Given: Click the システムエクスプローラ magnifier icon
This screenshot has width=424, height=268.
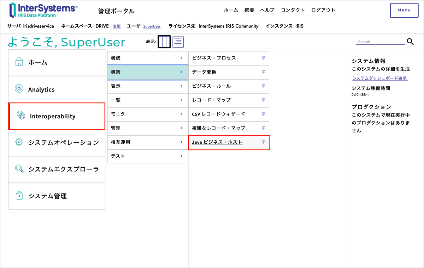Looking at the screenshot, I should (x=19, y=169).
